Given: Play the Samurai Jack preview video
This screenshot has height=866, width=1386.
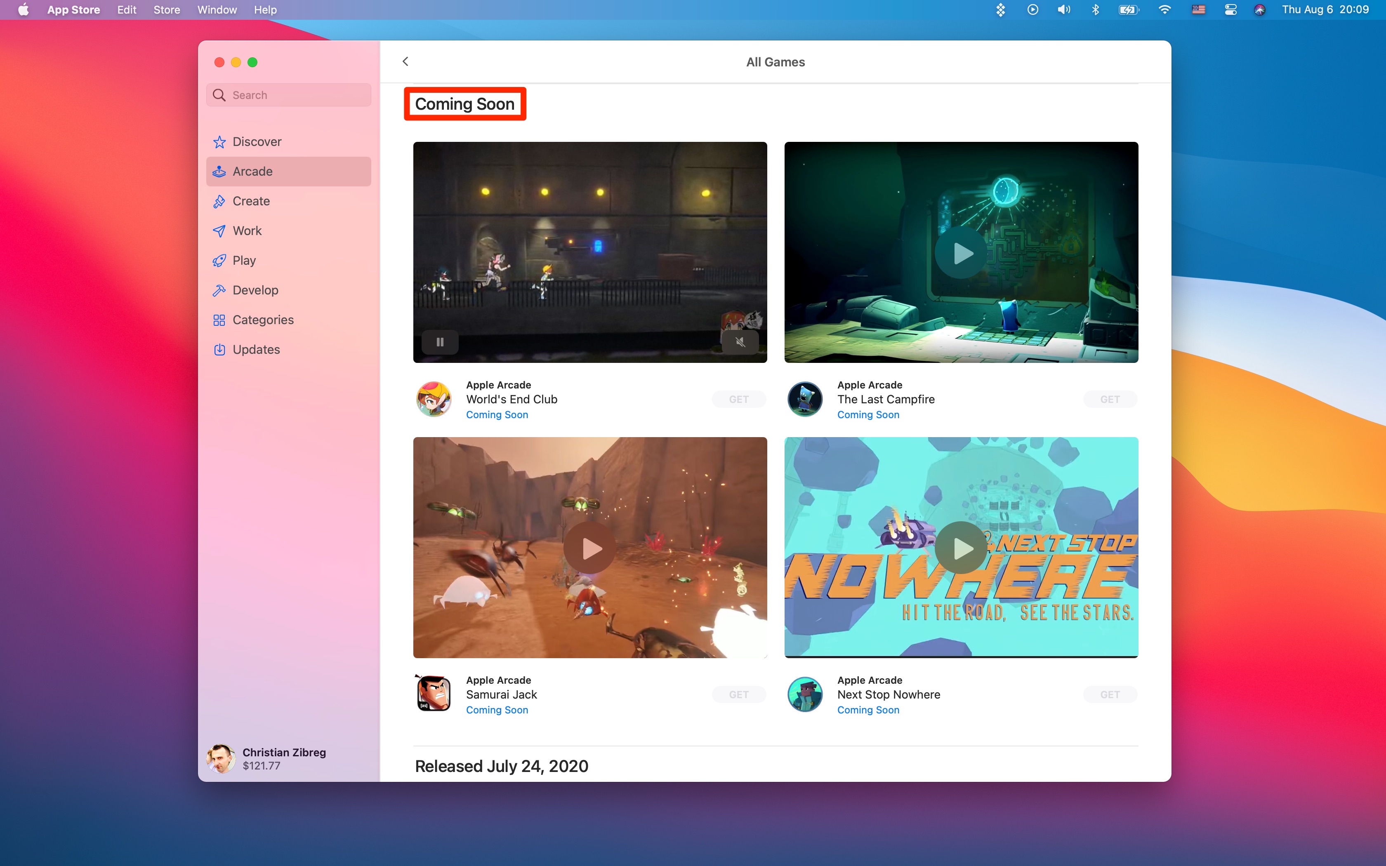Looking at the screenshot, I should 590,548.
